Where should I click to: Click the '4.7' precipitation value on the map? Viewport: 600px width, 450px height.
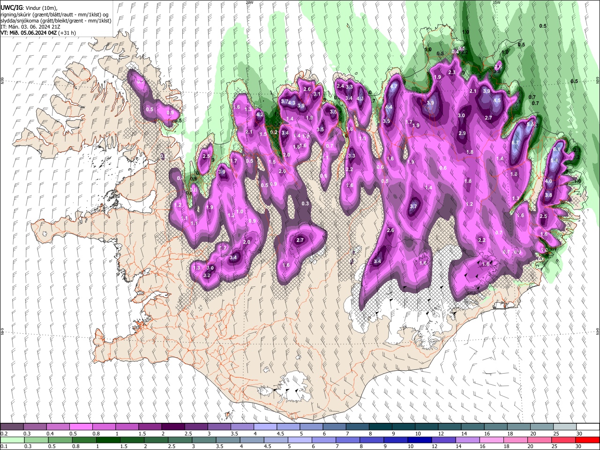click(x=394, y=87)
